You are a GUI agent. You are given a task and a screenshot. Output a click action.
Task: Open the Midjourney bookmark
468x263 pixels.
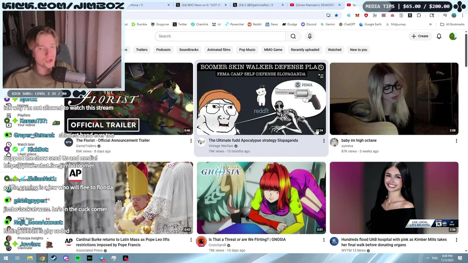click(x=396, y=24)
